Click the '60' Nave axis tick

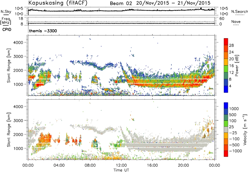(222, 19)
